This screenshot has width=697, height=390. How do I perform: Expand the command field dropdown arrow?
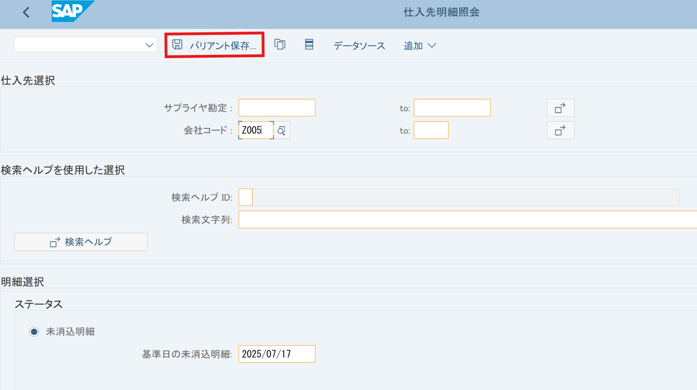click(149, 45)
